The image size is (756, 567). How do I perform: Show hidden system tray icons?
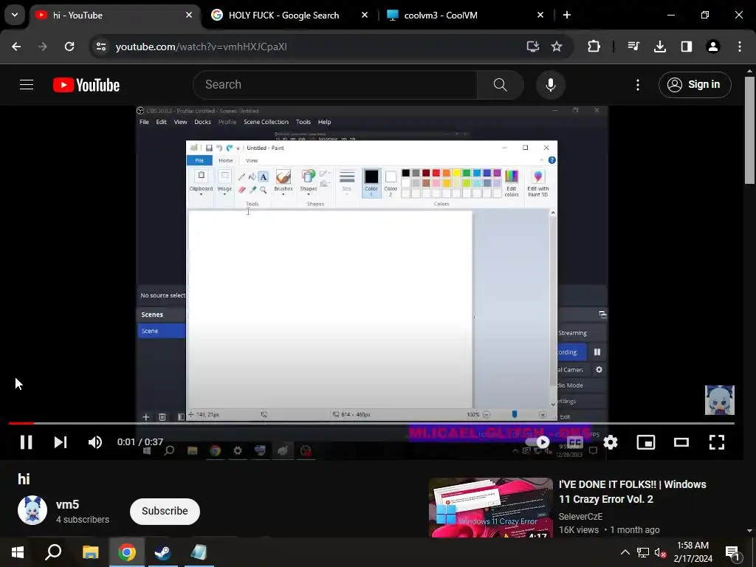(x=625, y=552)
